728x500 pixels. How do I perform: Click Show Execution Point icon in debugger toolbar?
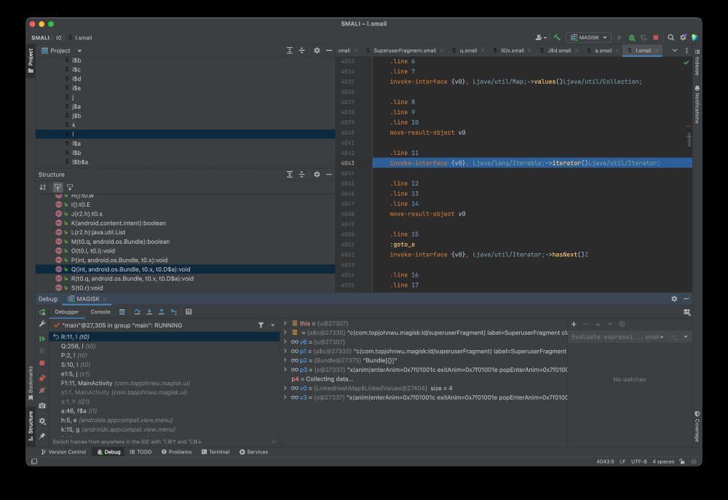pos(122,312)
